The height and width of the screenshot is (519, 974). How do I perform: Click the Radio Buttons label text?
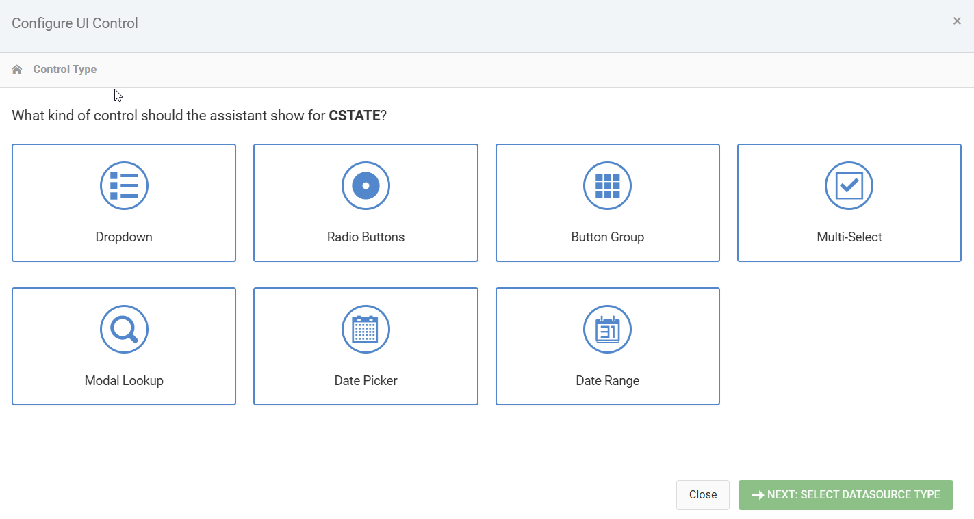366,237
